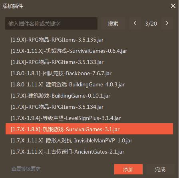This screenshot has height=178, width=179.
Task: Focus the plugin name search field
Action: coord(52,24)
